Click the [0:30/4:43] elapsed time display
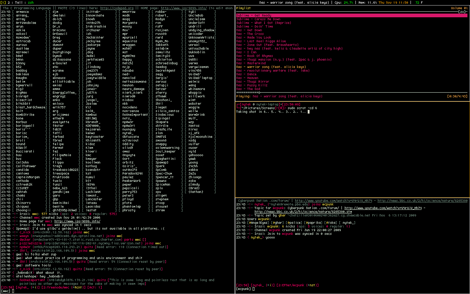Screen dimensions: 470x294 pos(458,96)
